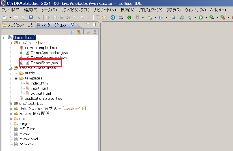This screenshot has height=151, width=233.
Task: Open the Run dropdown arrow
Action: click(x=206, y=17)
